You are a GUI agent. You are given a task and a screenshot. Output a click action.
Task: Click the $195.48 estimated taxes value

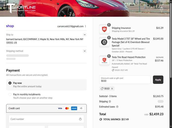pyautogui.click(x=159, y=107)
